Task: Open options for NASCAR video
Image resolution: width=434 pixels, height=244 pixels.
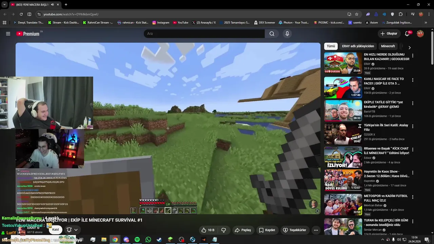Action: tap(413, 80)
